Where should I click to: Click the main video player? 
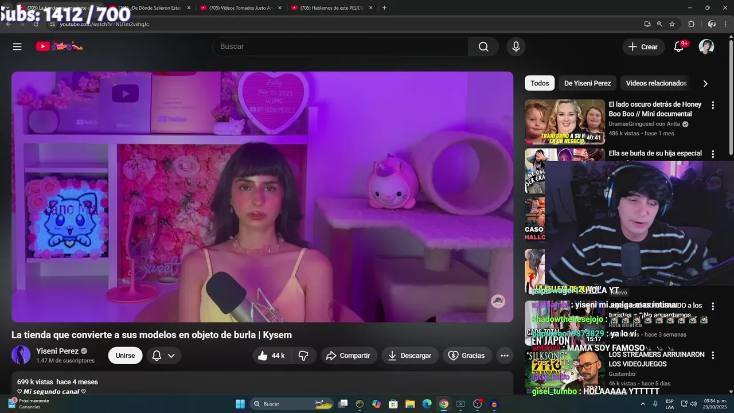click(x=262, y=197)
